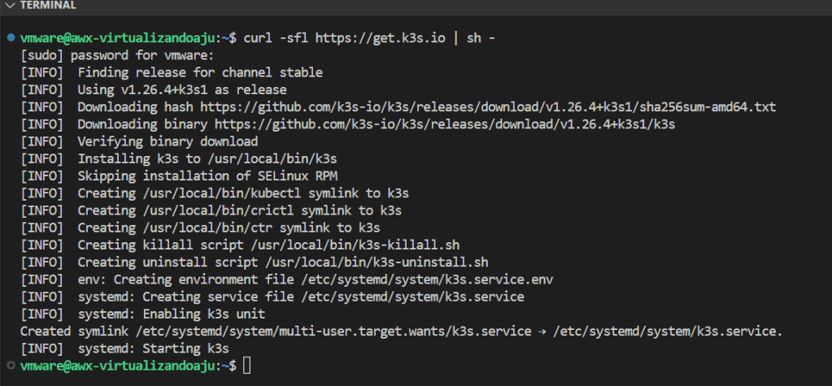This screenshot has height=386, width=832.
Task: Collapse the TERMINAL panel chevron
Action: click(8, 6)
